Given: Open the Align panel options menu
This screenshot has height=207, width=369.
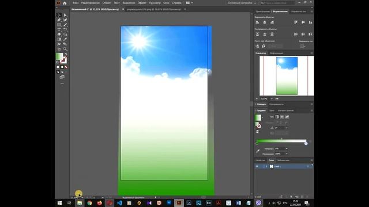Looking at the screenshot, I should click(x=311, y=11).
